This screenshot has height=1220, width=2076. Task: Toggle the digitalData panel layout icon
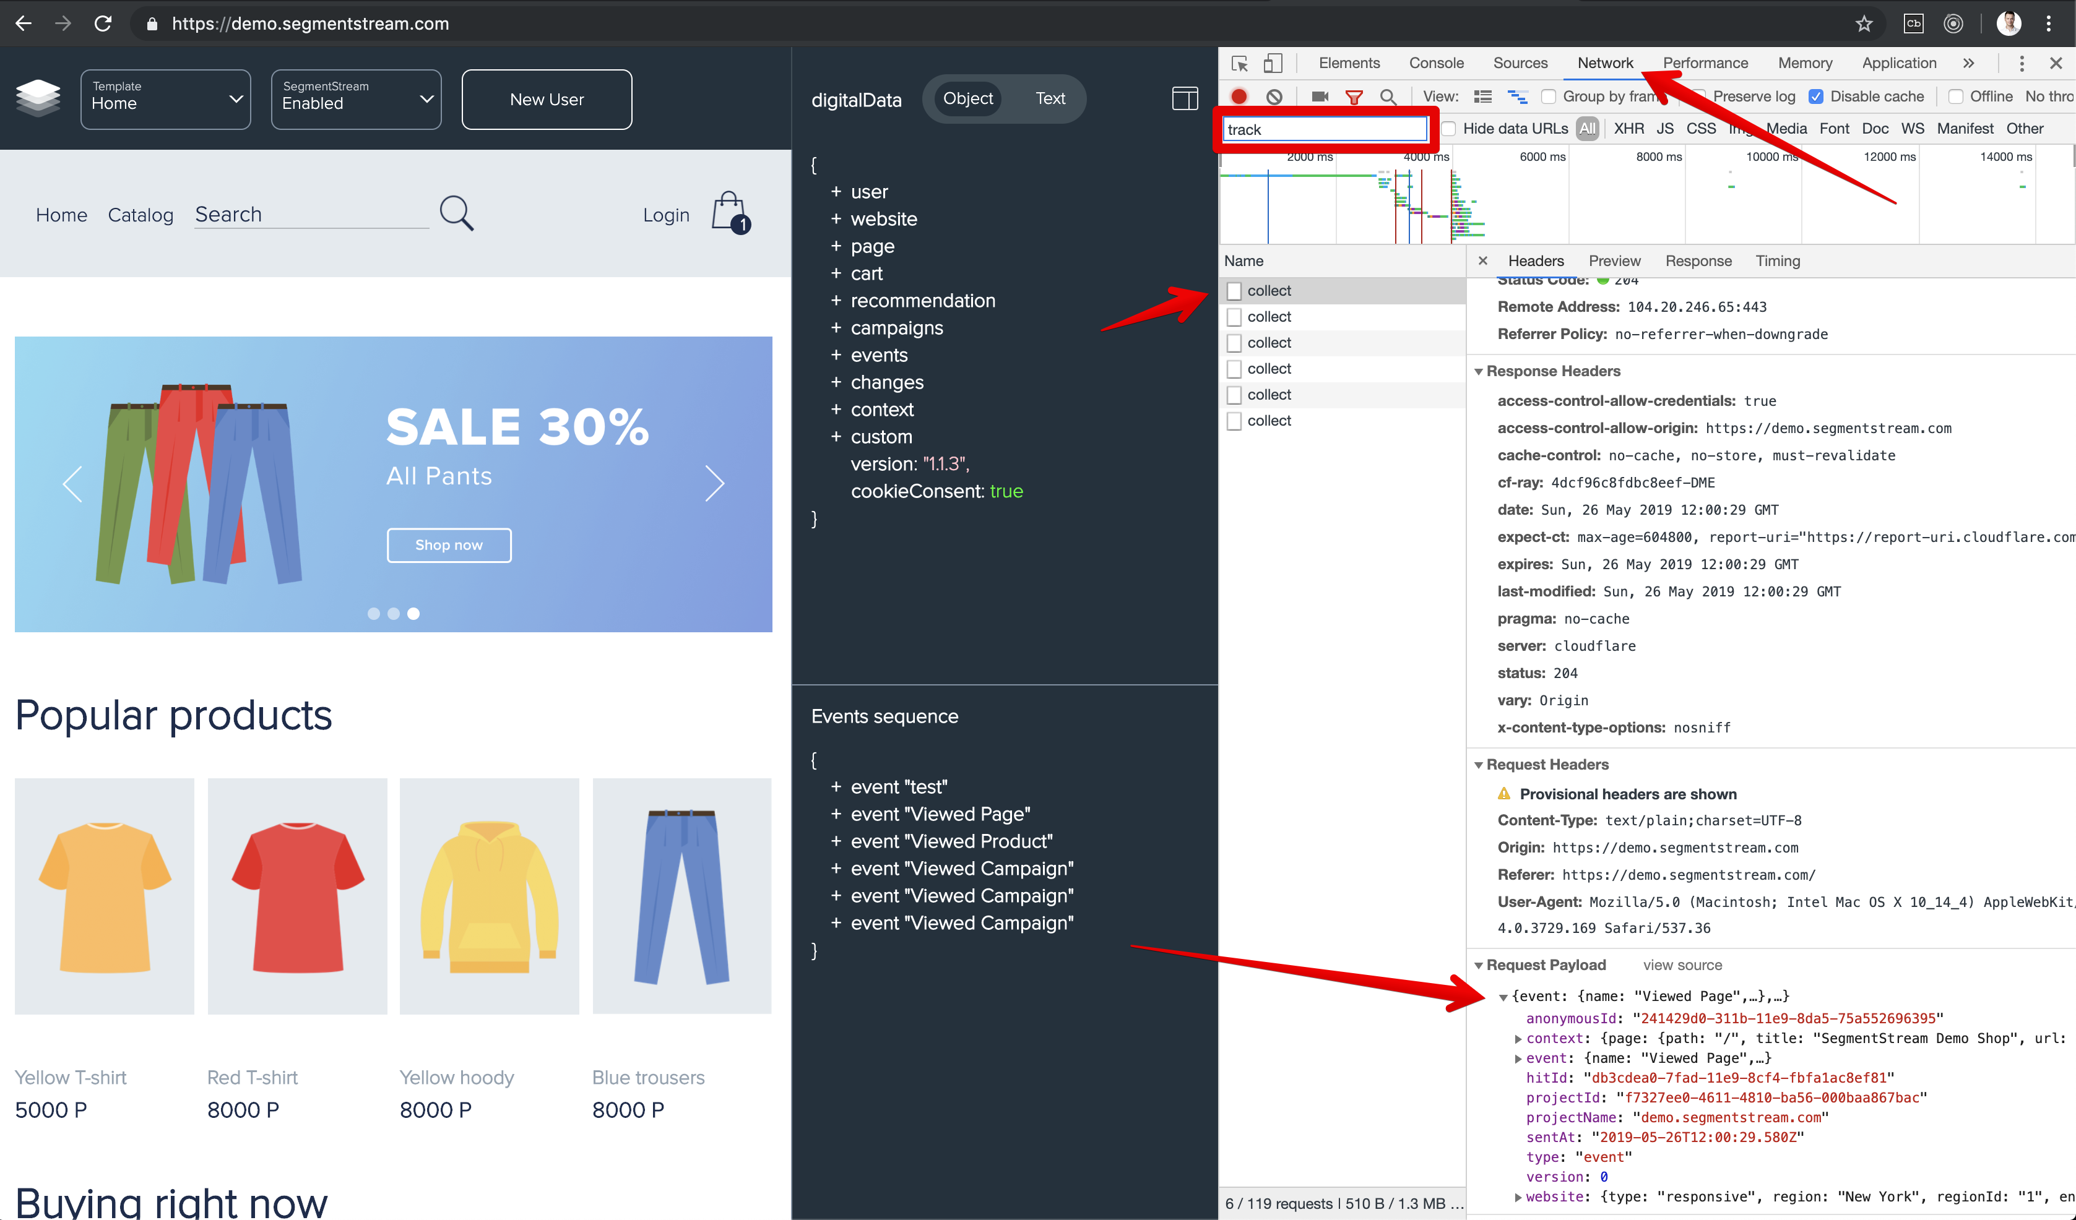1185,99
